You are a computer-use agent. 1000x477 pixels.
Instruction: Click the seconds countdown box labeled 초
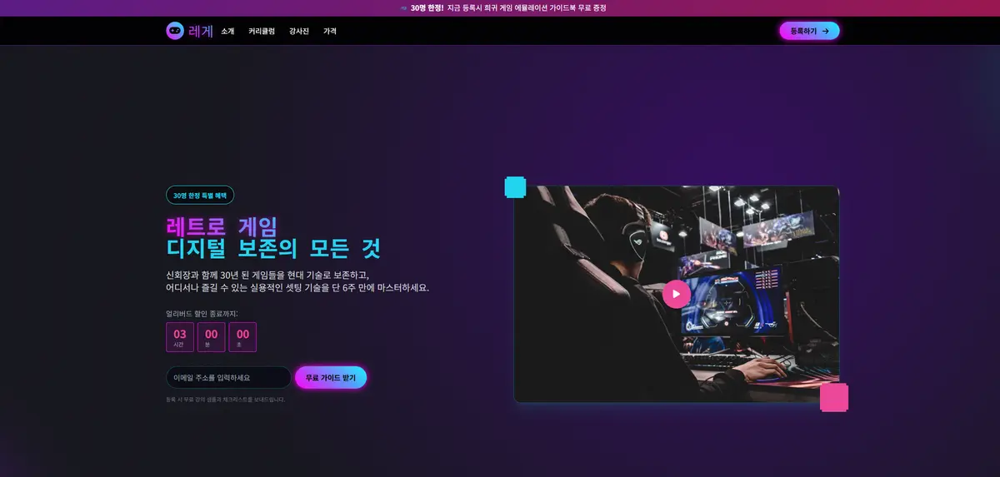[242, 337]
